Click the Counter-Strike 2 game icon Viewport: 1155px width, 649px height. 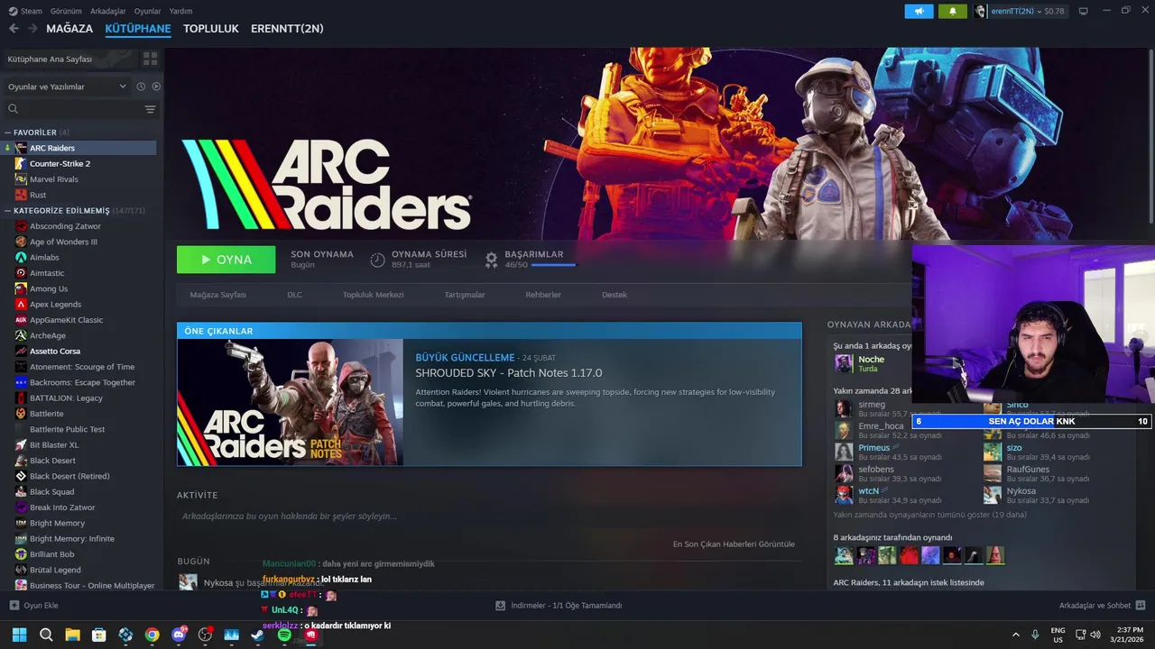(x=21, y=163)
